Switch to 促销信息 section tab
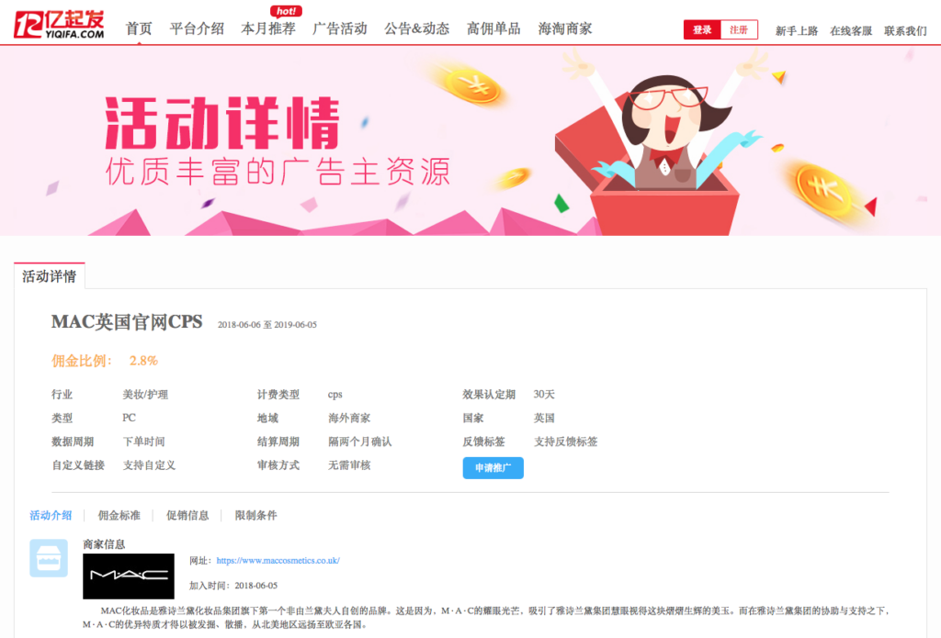The height and width of the screenshot is (638, 941). click(187, 515)
